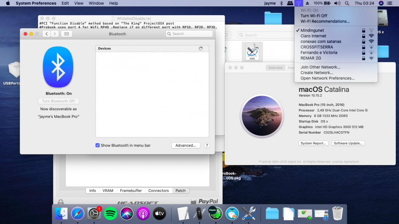The image size is (399, 224).
Task: Open the eject menu bar icon
Action: pyautogui.click(x=307, y=3)
